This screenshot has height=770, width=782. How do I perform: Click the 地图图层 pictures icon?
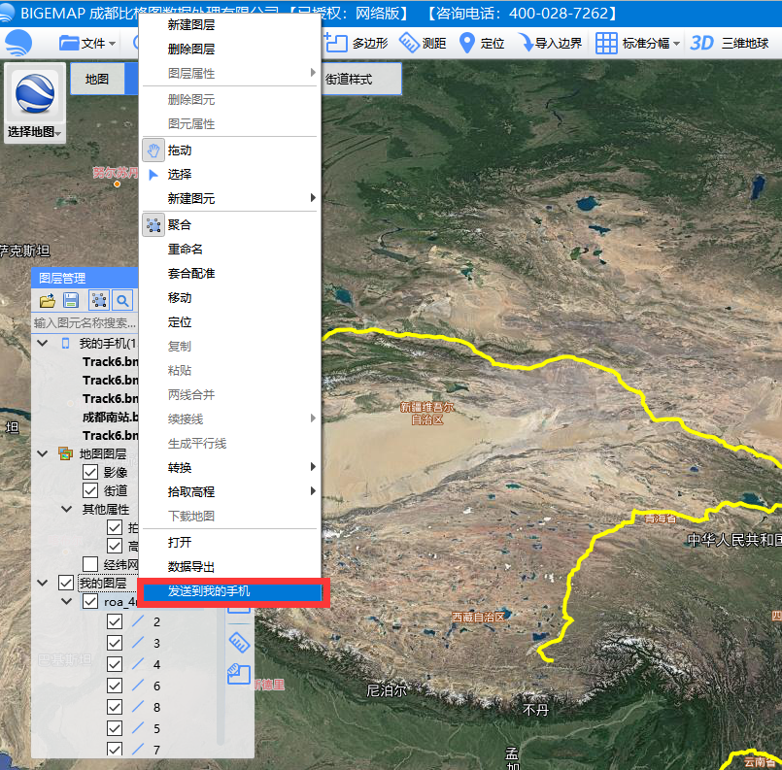tap(65, 453)
